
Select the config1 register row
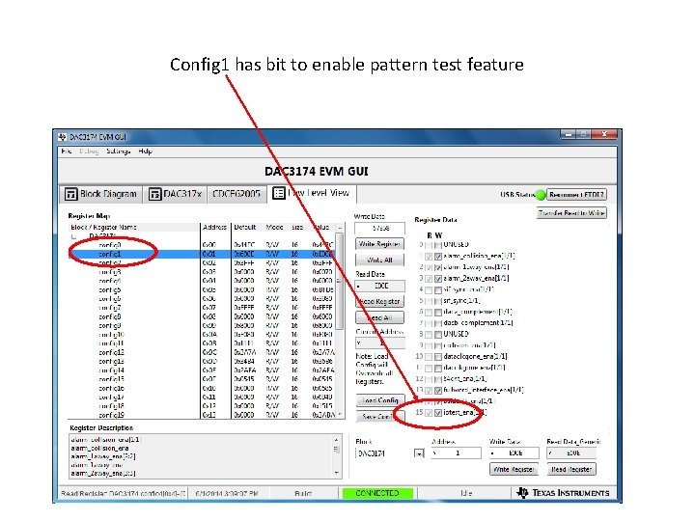pos(203,255)
